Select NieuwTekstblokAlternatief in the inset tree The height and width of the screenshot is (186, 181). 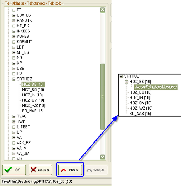[156, 87]
